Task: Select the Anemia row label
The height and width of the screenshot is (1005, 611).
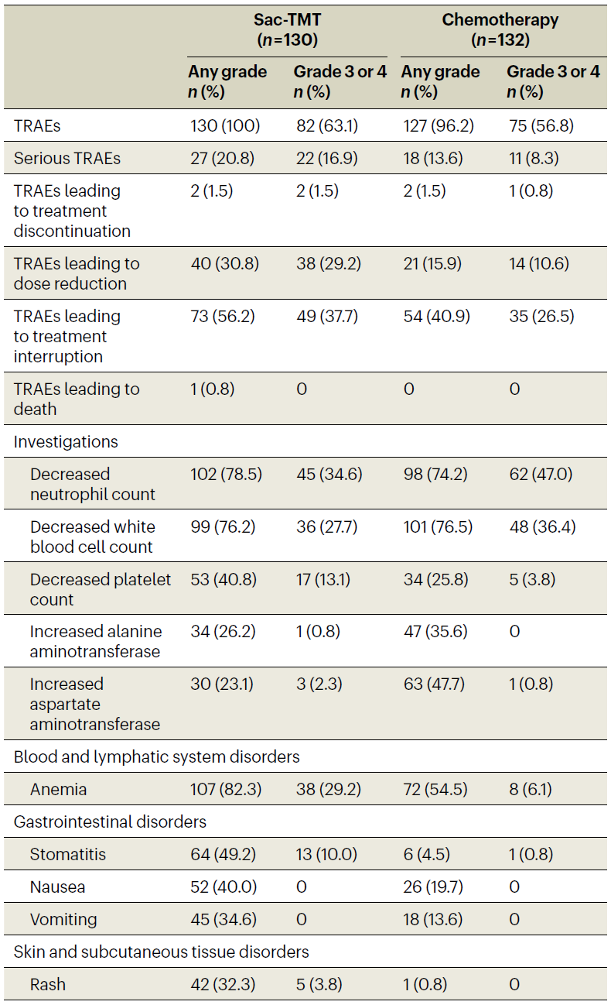Action: pyautogui.click(x=58, y=790)
